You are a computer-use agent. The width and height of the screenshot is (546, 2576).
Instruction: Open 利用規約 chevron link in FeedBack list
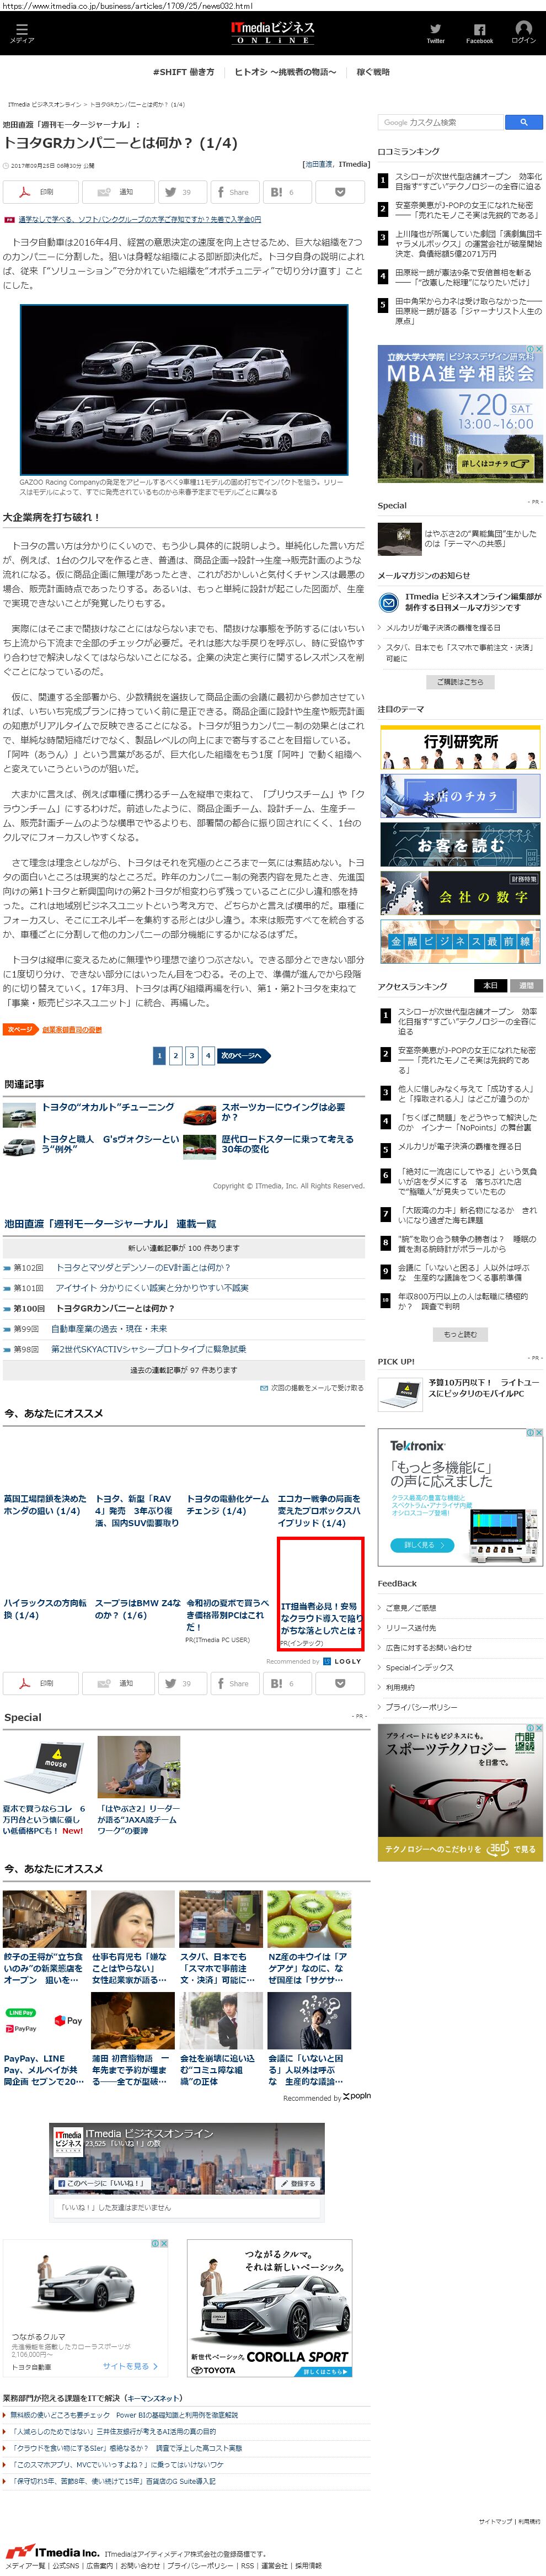click(x=400, y=1687)
